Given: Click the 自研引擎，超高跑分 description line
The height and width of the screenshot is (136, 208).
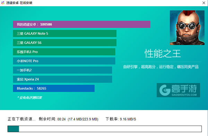Looking at the screenshot, I should tap(161, 67).
